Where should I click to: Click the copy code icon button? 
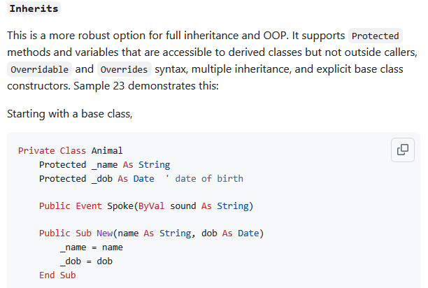point(402,150)
